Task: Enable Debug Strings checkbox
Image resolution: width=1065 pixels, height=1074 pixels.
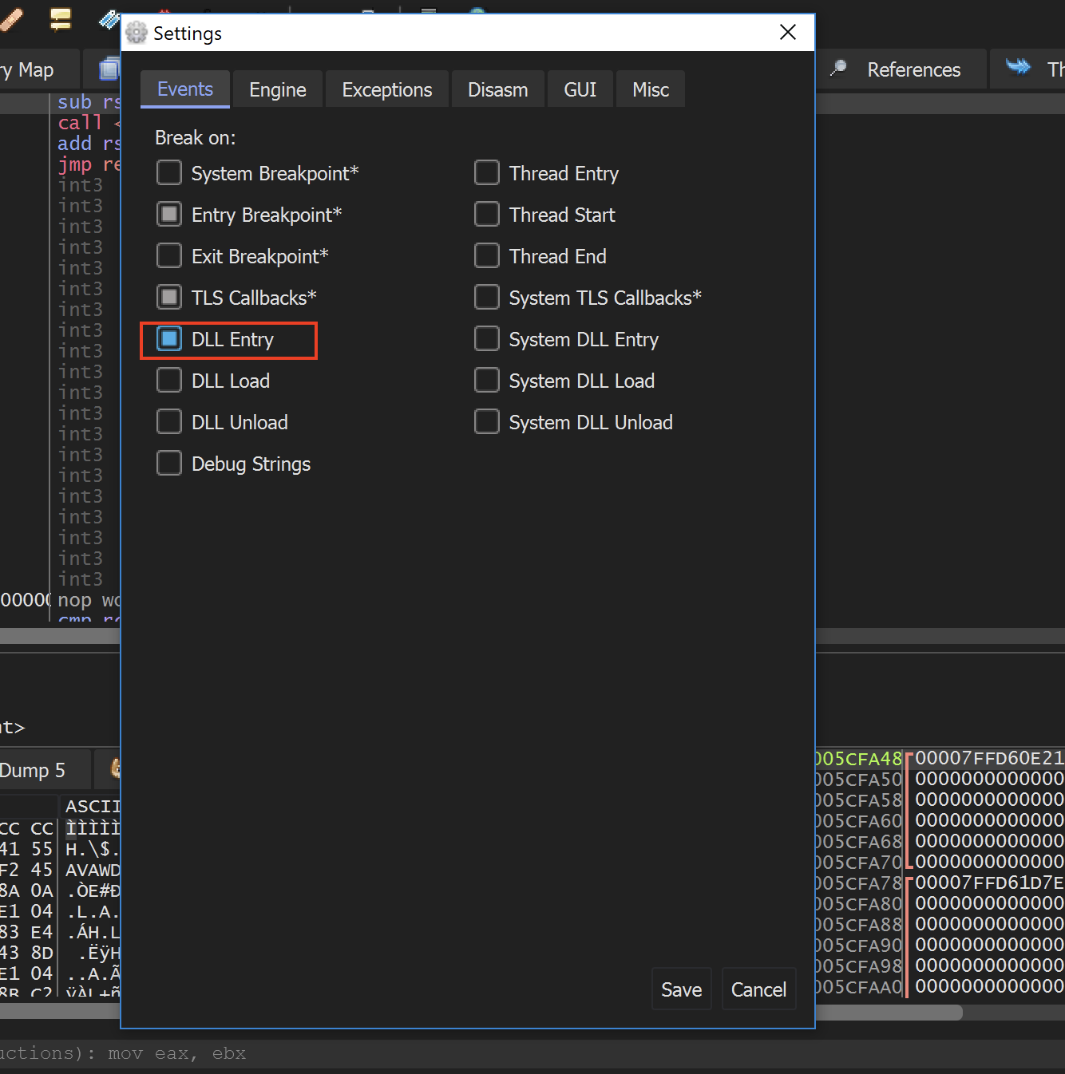Action: pos(169,464)
